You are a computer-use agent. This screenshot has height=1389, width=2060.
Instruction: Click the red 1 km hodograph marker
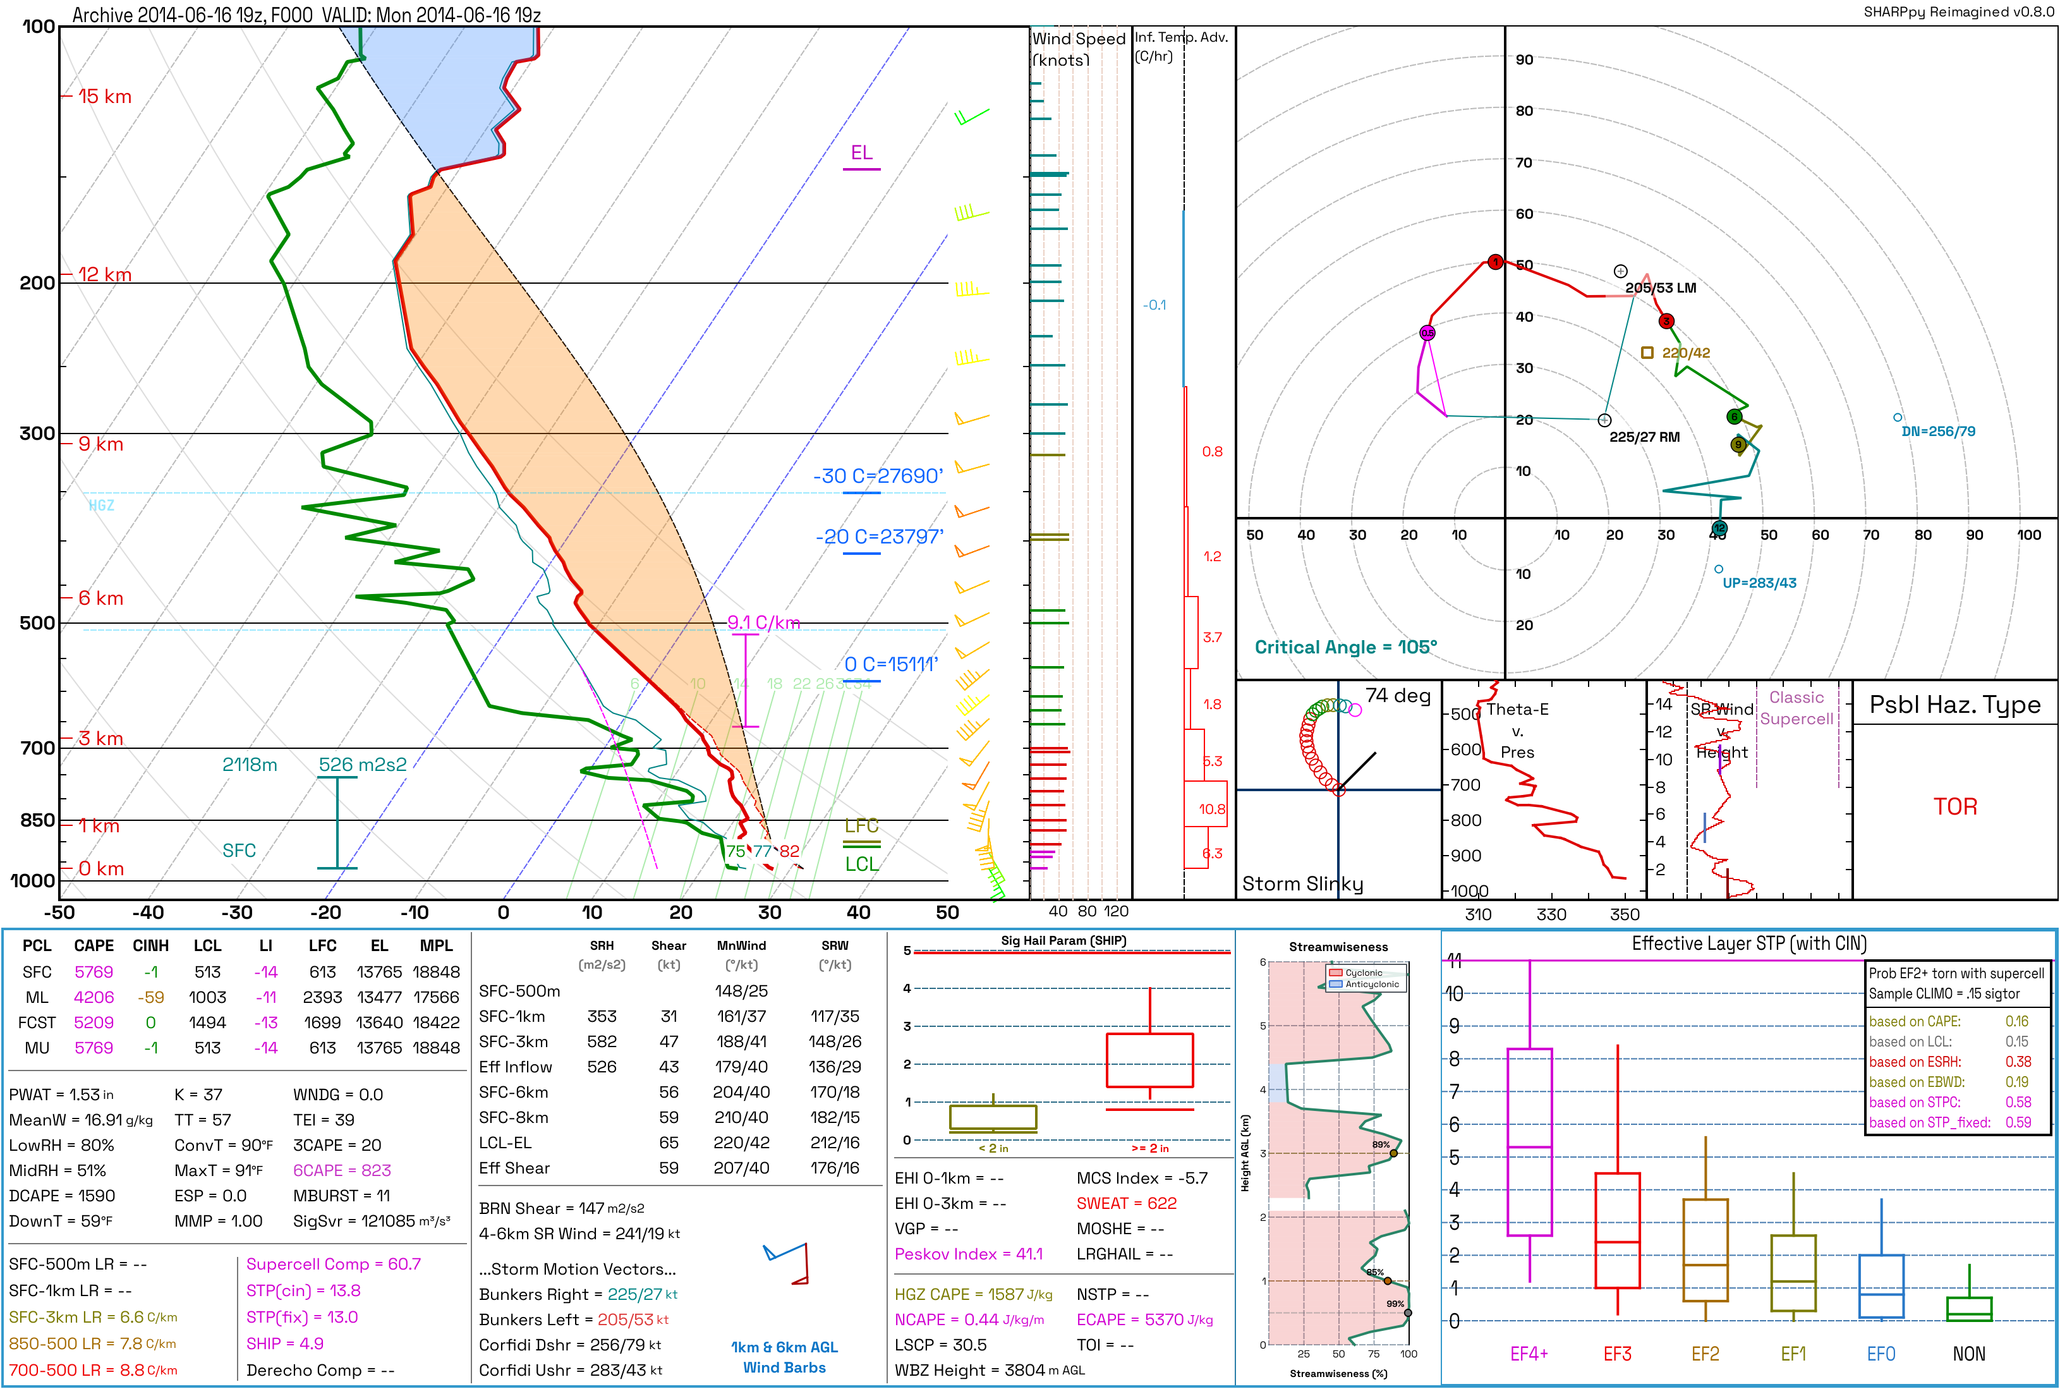1495,262
